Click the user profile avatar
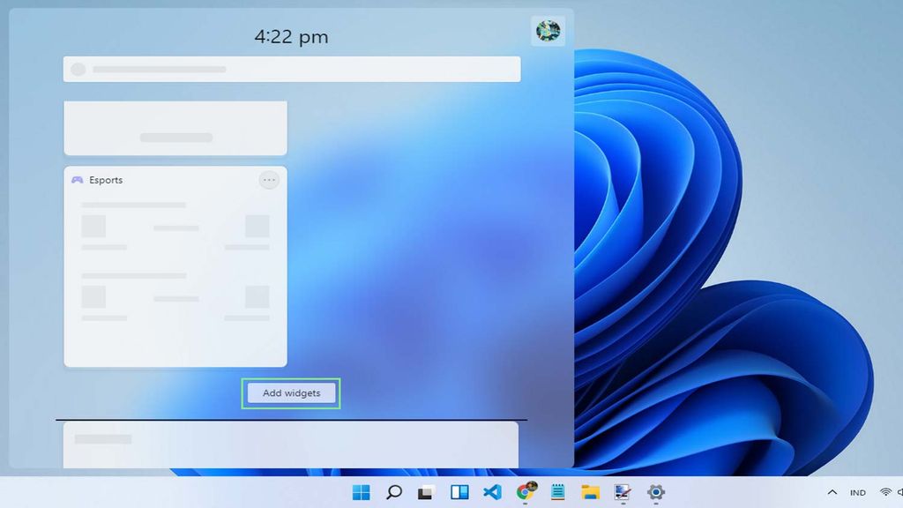The height and width of the screenshot is (508, 903). point(547,31)
